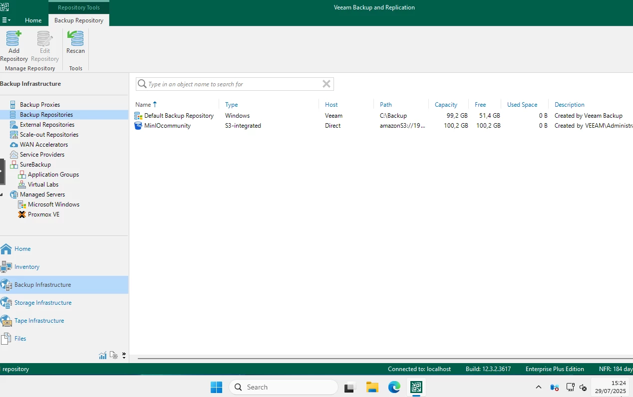Click the Inventory computer icon
The height and width of the screenshot is (397, 633).
(x=6, y=267)
